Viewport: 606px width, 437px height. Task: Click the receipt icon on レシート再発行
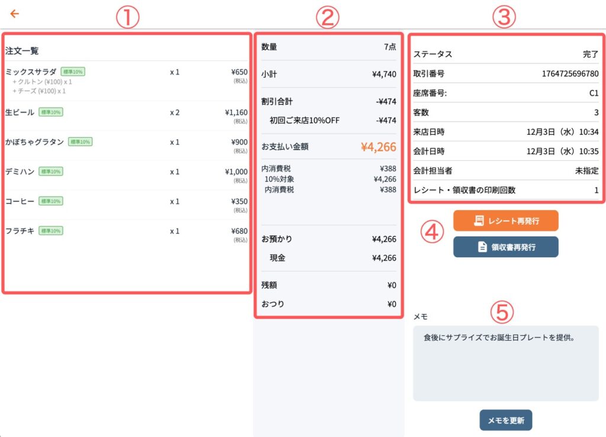(479, 221)
